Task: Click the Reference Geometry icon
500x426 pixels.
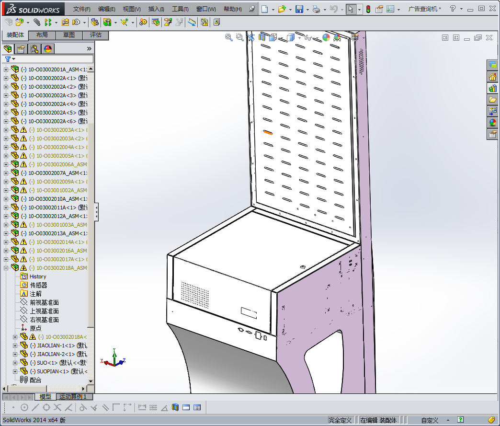Action: click(125, 22)
